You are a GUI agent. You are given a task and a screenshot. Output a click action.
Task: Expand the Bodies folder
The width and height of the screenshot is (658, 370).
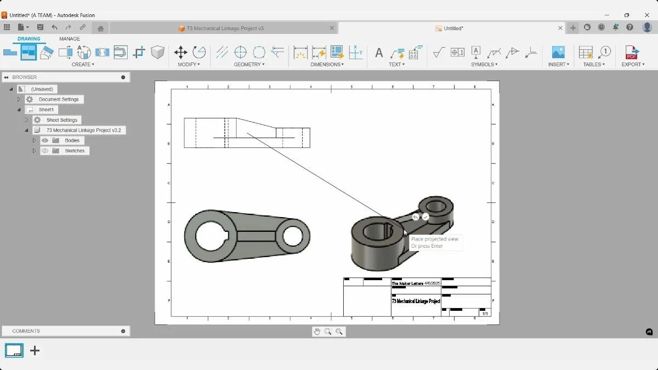click(x=34, y=140)
